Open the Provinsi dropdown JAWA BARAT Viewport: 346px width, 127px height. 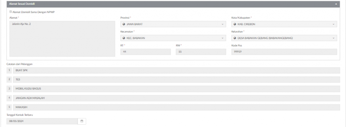[173, 24]
